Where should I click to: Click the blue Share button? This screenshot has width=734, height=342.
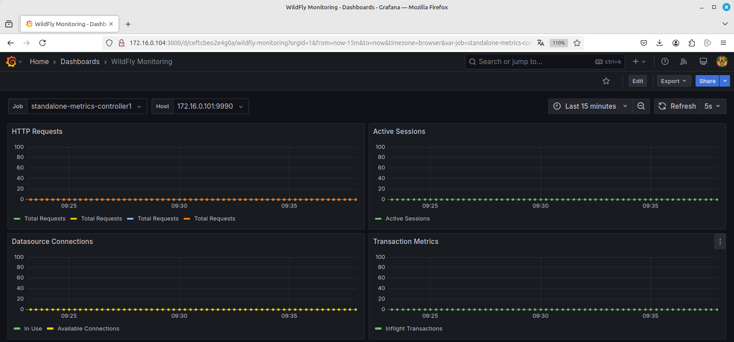707,81
